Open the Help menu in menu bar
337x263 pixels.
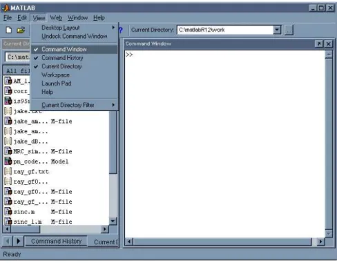(99, 18)
